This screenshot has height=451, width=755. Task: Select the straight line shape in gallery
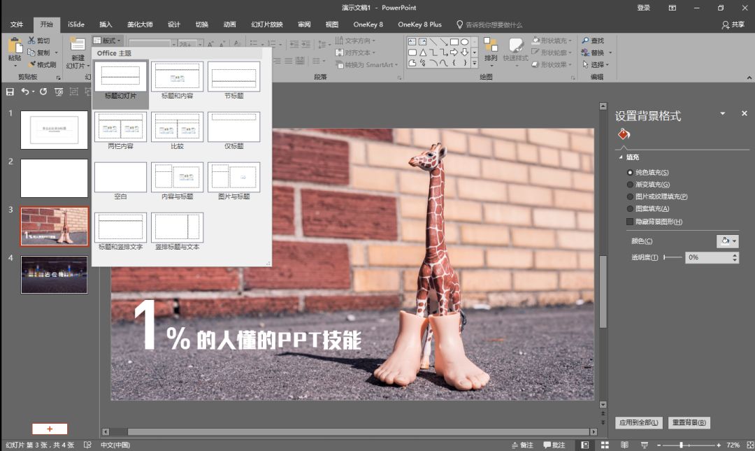pos(433,42)
